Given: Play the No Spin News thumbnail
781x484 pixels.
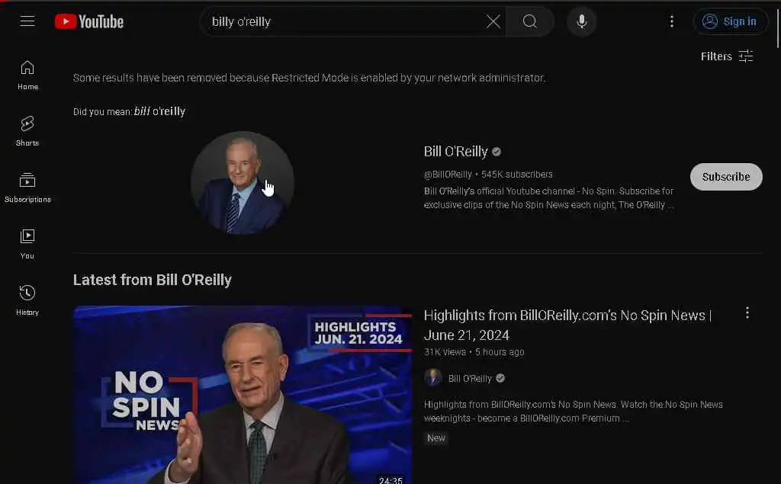Looking at the screenshot, I should (x=243, y=394).
